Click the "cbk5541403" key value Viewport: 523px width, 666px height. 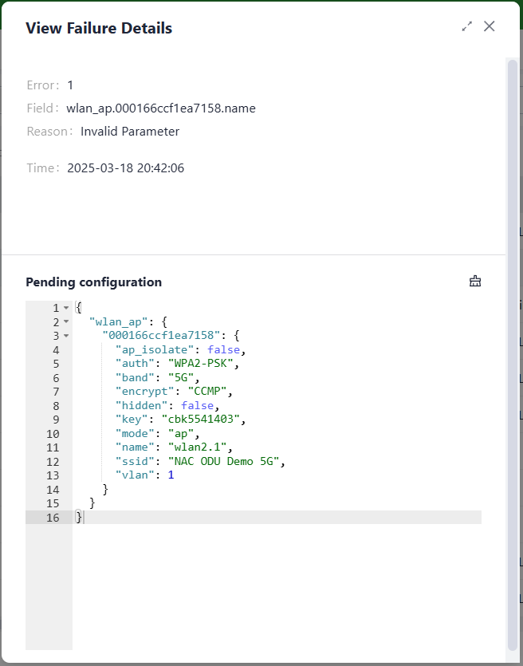[x=202, y=420]
